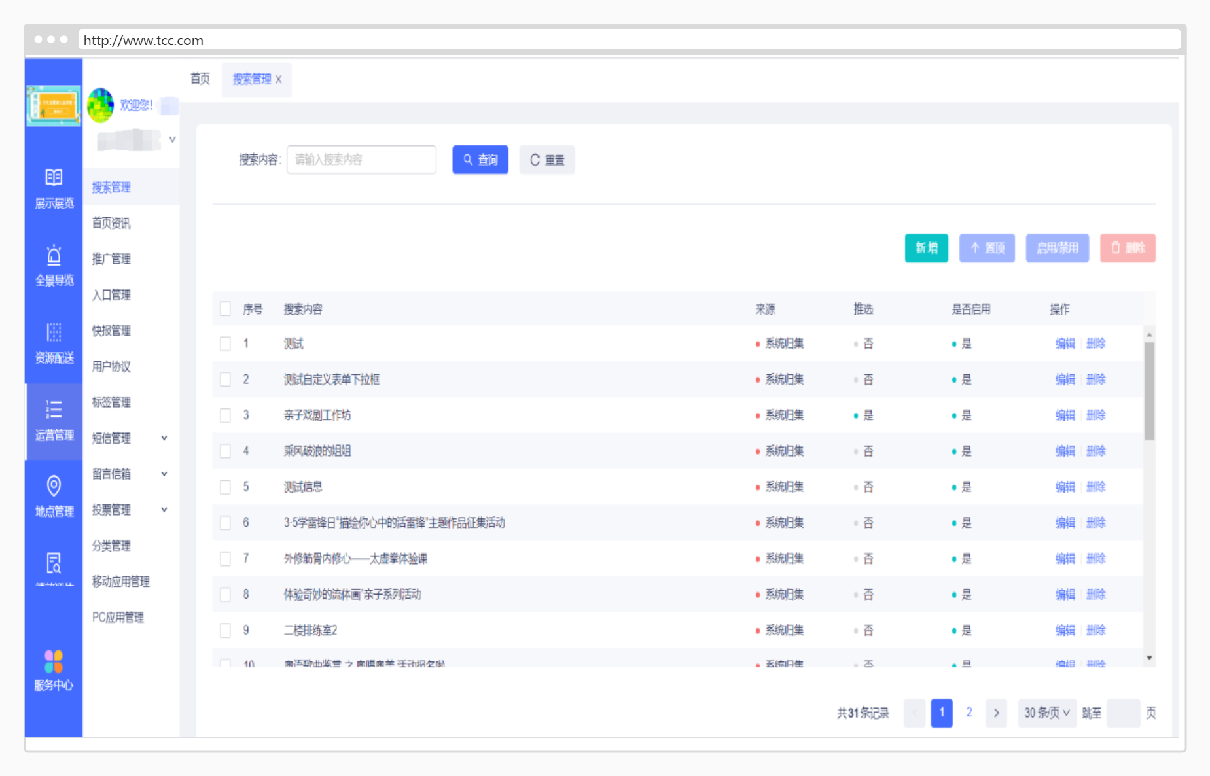Delete the 测试 row via 删除 link

point(1095,344)
